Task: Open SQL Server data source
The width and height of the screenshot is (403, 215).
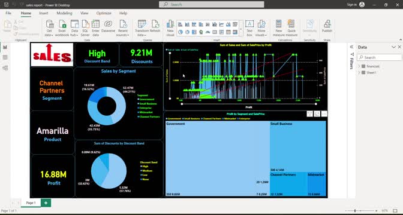Action: click(x=85, y=28)
